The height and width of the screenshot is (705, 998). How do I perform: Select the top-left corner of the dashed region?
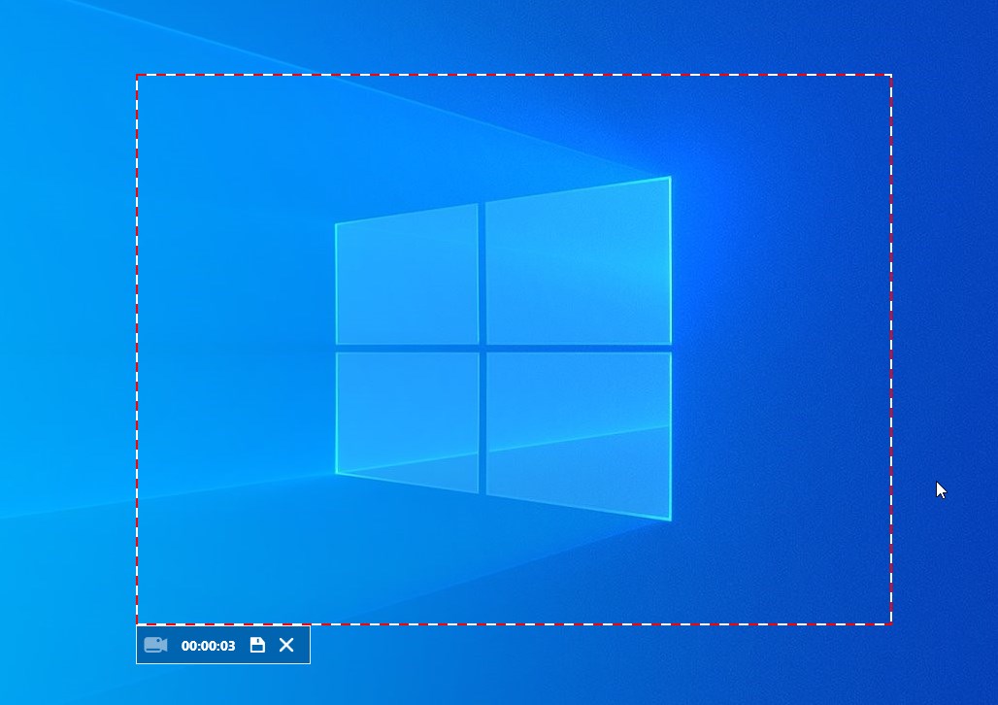[138, 74]
